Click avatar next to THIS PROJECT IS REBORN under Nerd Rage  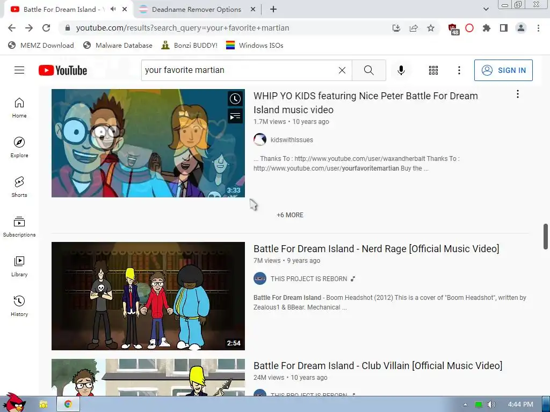coord(260,278)
